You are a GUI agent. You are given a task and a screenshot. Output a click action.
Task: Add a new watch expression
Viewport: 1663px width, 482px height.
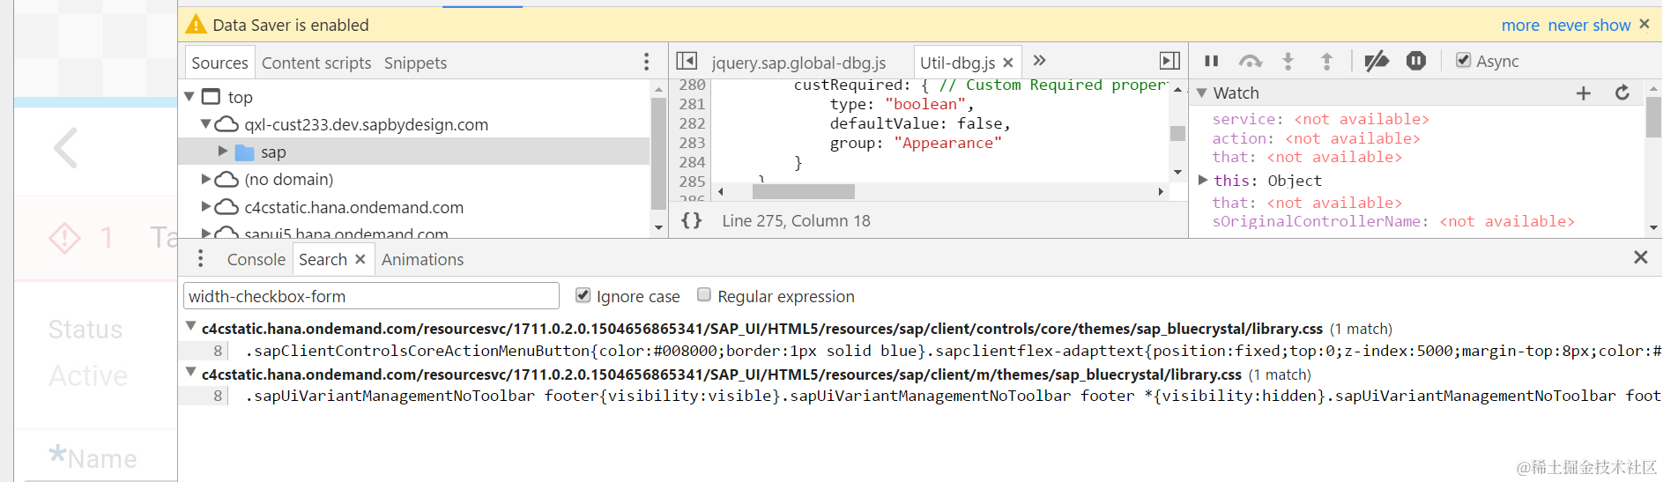coord(1584,93)
